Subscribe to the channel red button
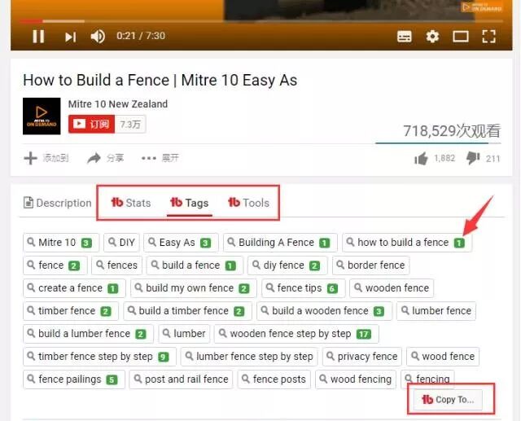This screenshot has height=421, width=521. pos(91,124)
